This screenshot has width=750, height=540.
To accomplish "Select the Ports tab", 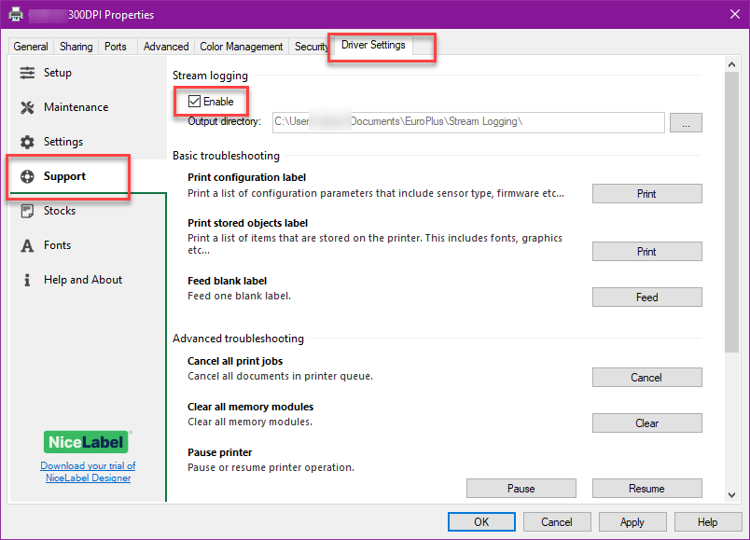I will 116,47.
